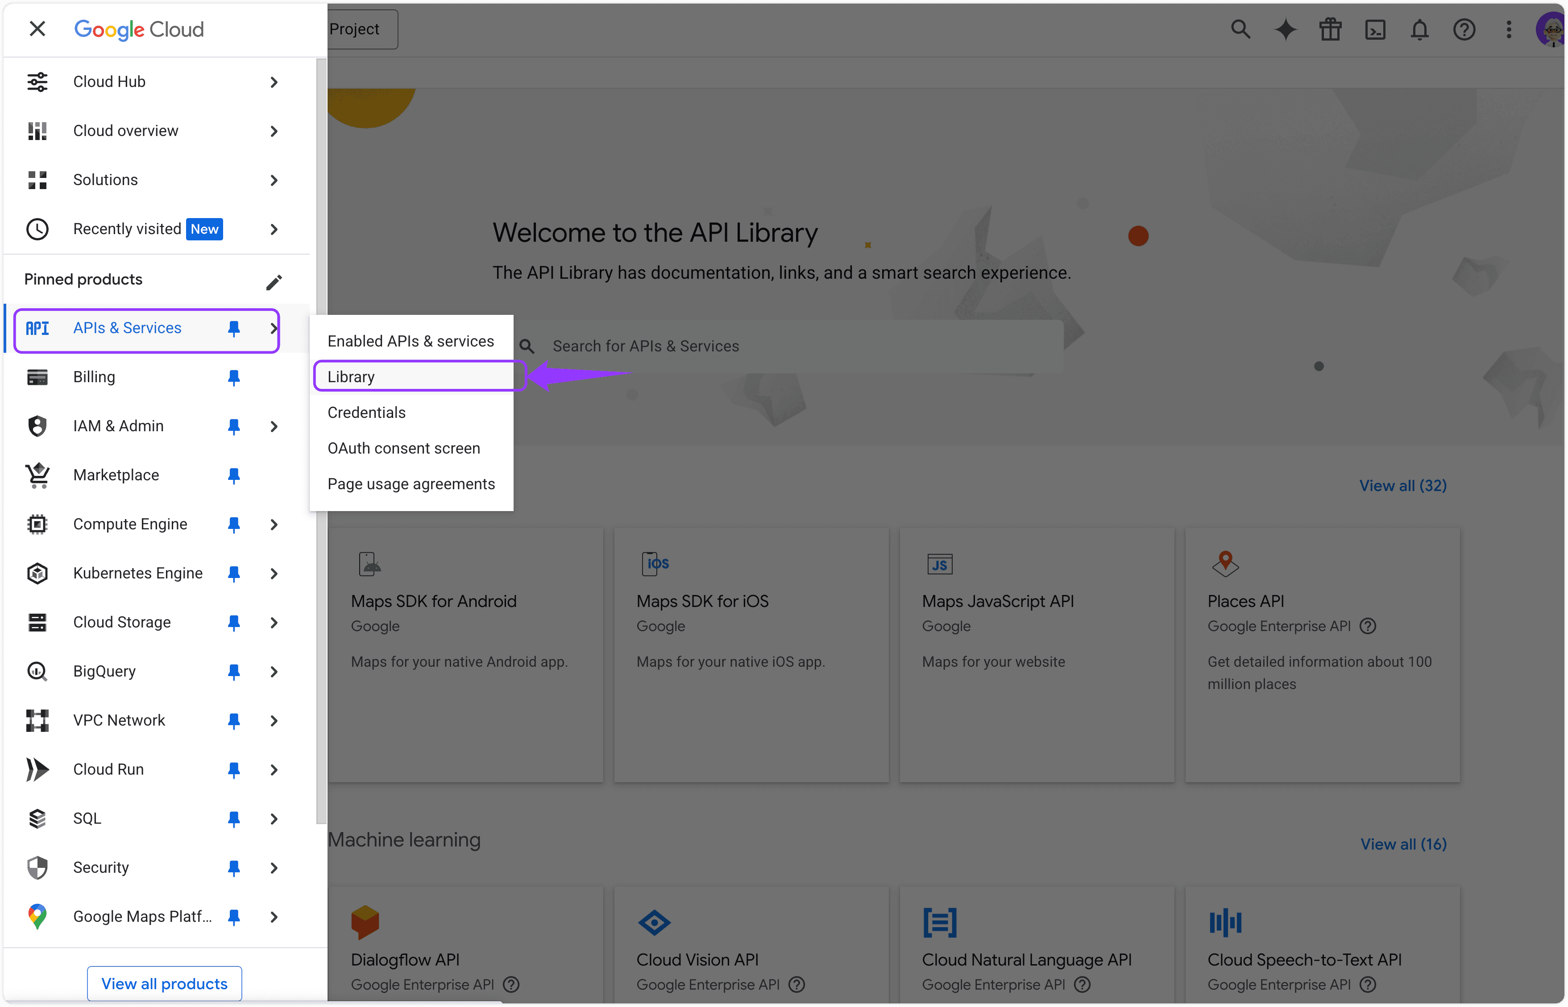The width and height of the screenshot is (1568, 1007).
Task: Select Credentials from the APIs menu
Action: [x=366, y=412]
